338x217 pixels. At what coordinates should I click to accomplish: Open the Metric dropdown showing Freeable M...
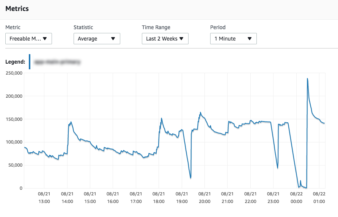(x=28, y=39)
